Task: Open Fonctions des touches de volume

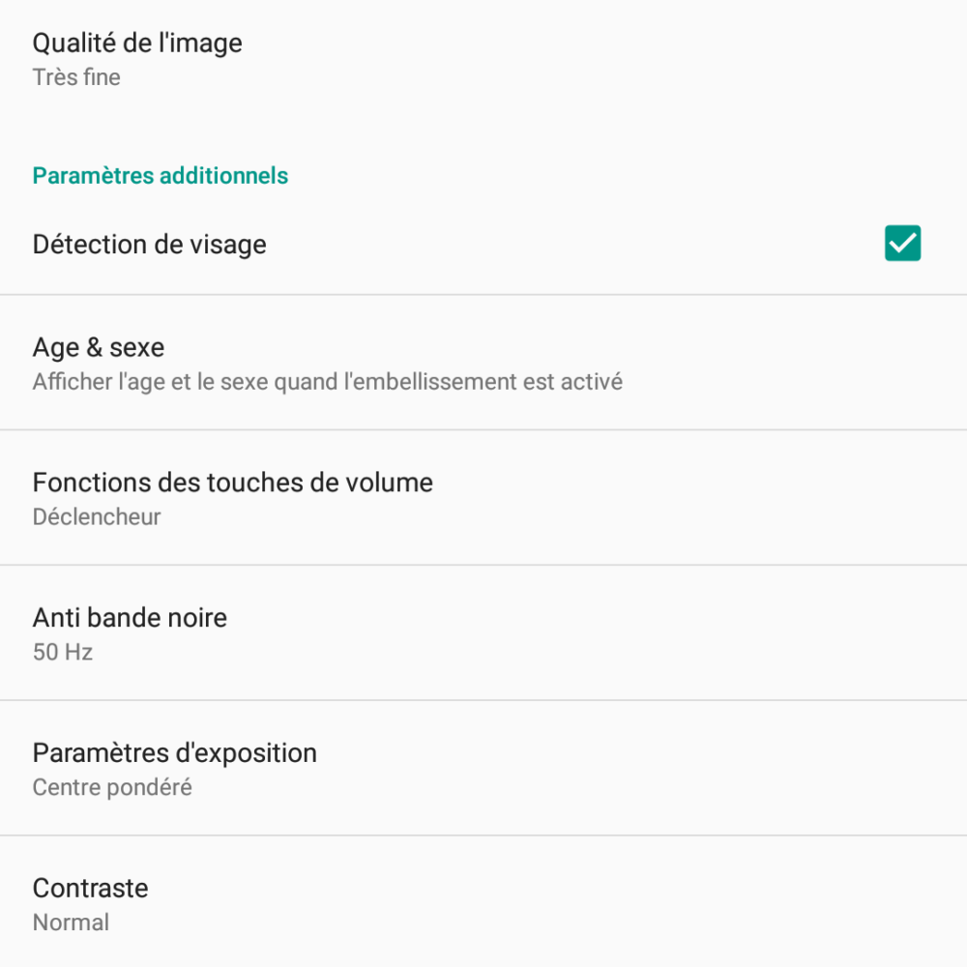Action: [483, 498]
